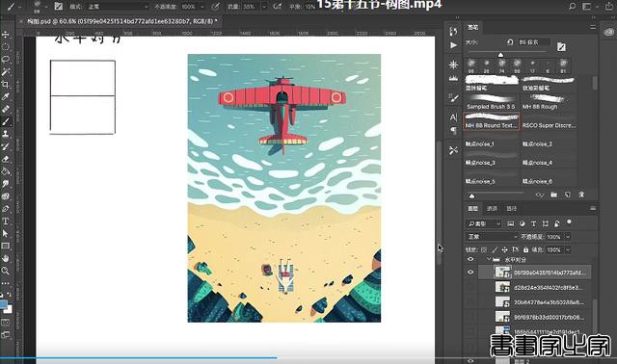Open the Brushes panel flyout menu

tap(593, 27)
